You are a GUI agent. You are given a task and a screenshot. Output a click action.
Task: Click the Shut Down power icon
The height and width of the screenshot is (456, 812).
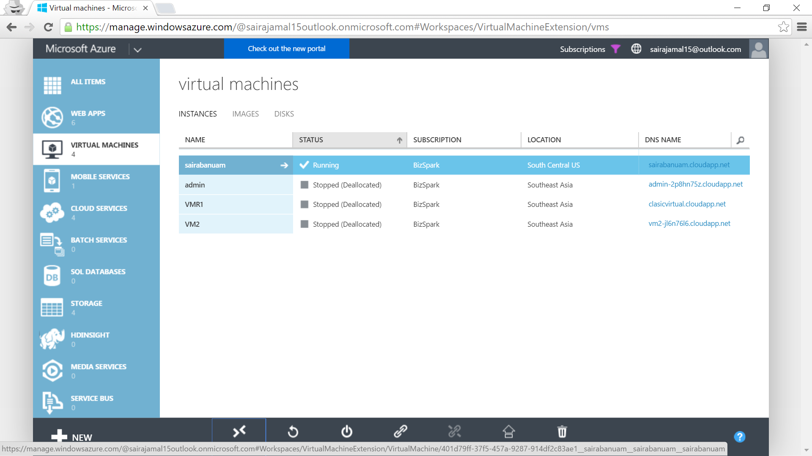pos(347,432)
